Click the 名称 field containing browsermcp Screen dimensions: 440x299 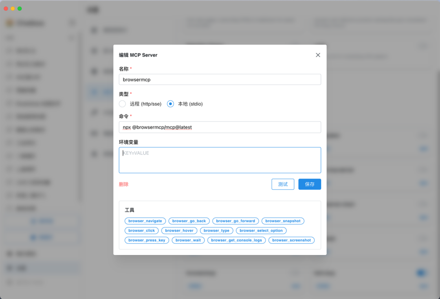[x=220, y=79]
